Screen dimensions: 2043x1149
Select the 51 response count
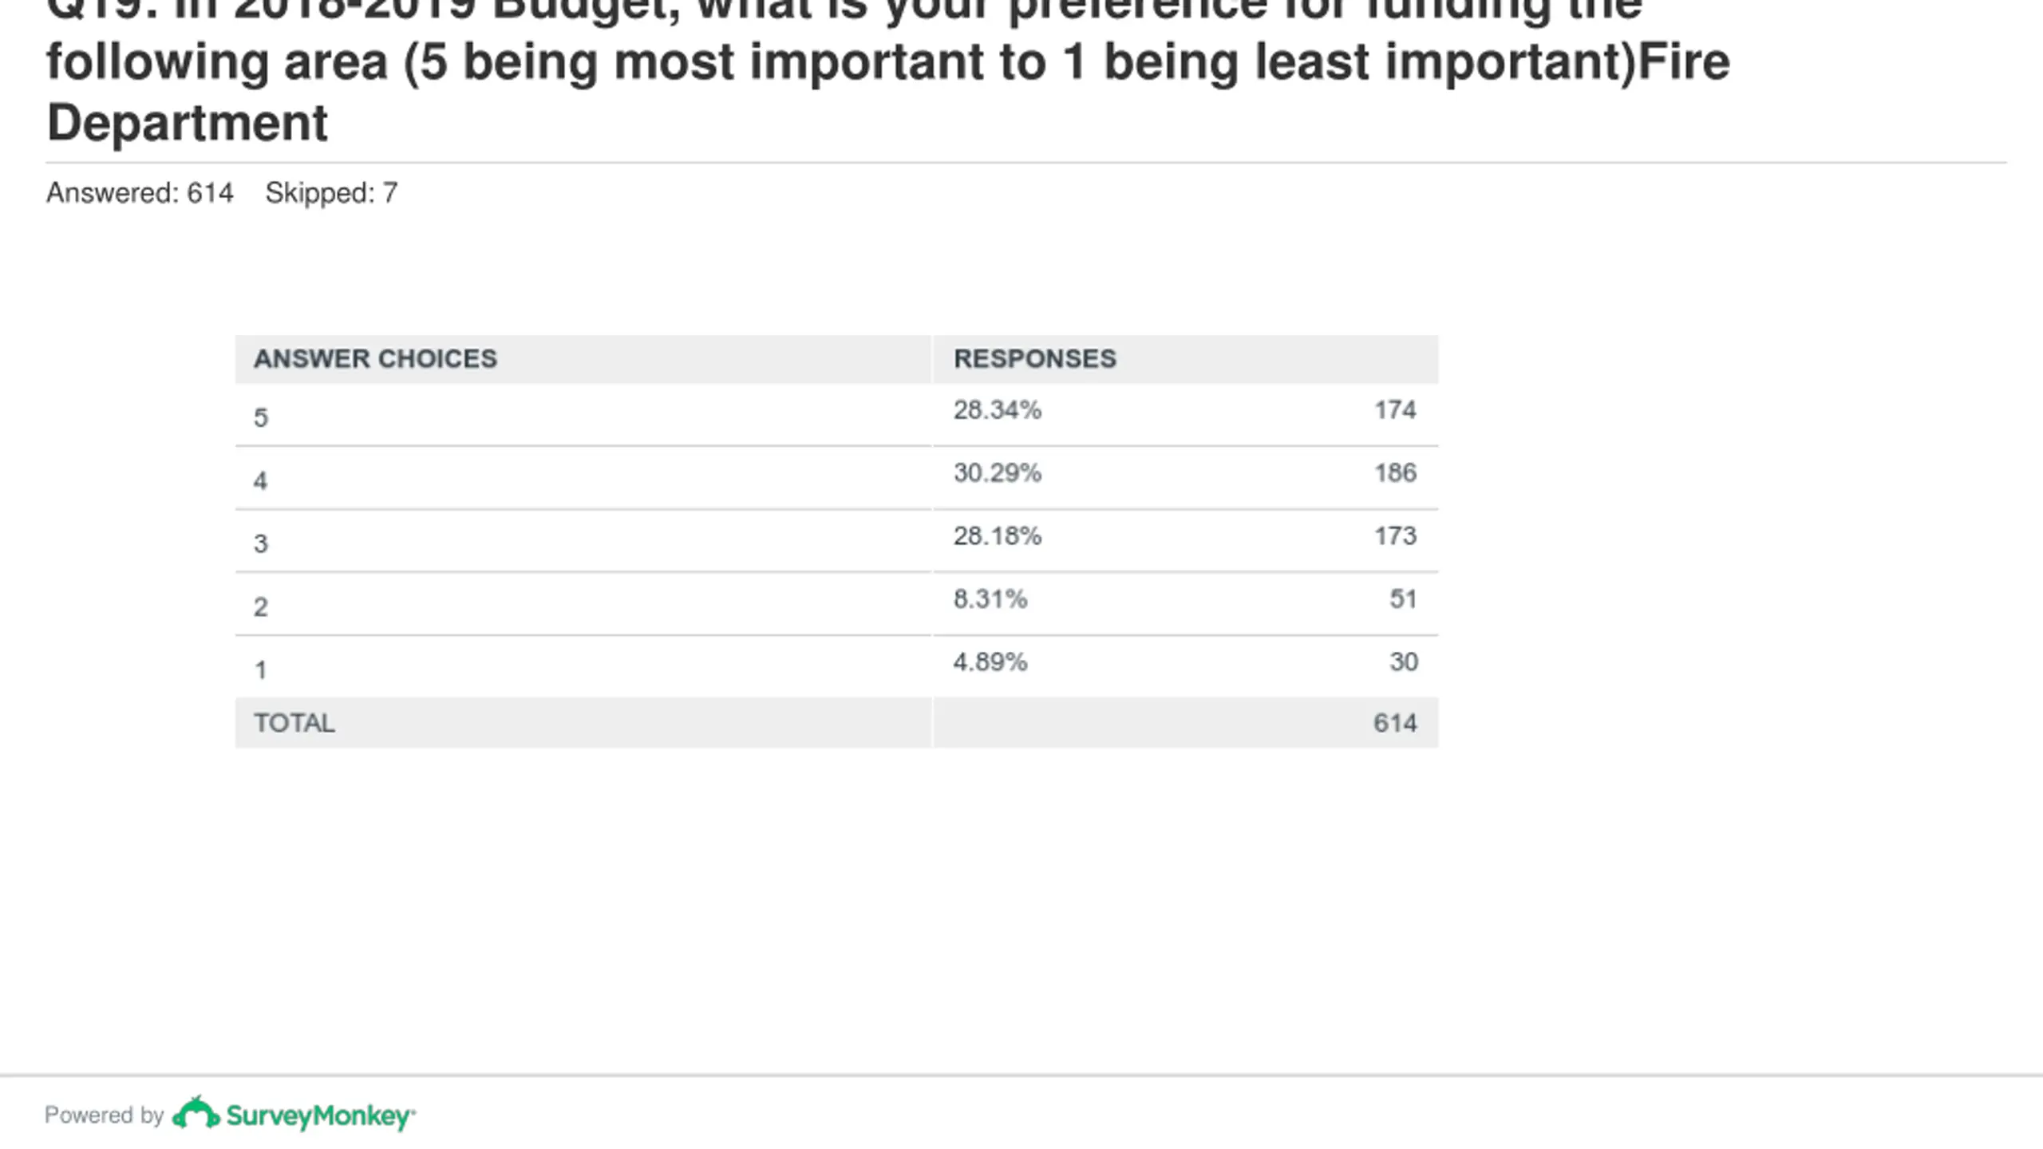(x=1403, y=599)
